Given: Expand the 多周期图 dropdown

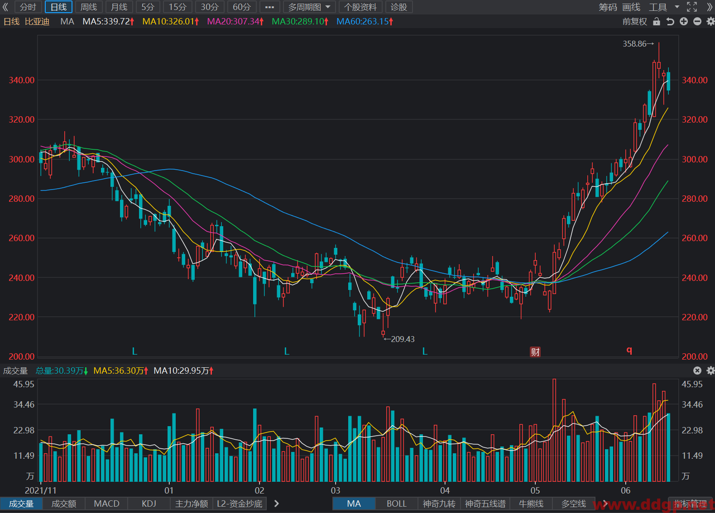Looking at the screenshot, I should 309,7.
